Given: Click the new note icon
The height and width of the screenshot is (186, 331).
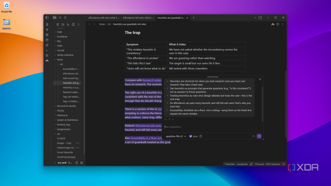Looking at the screenshot, I should 57,24.
